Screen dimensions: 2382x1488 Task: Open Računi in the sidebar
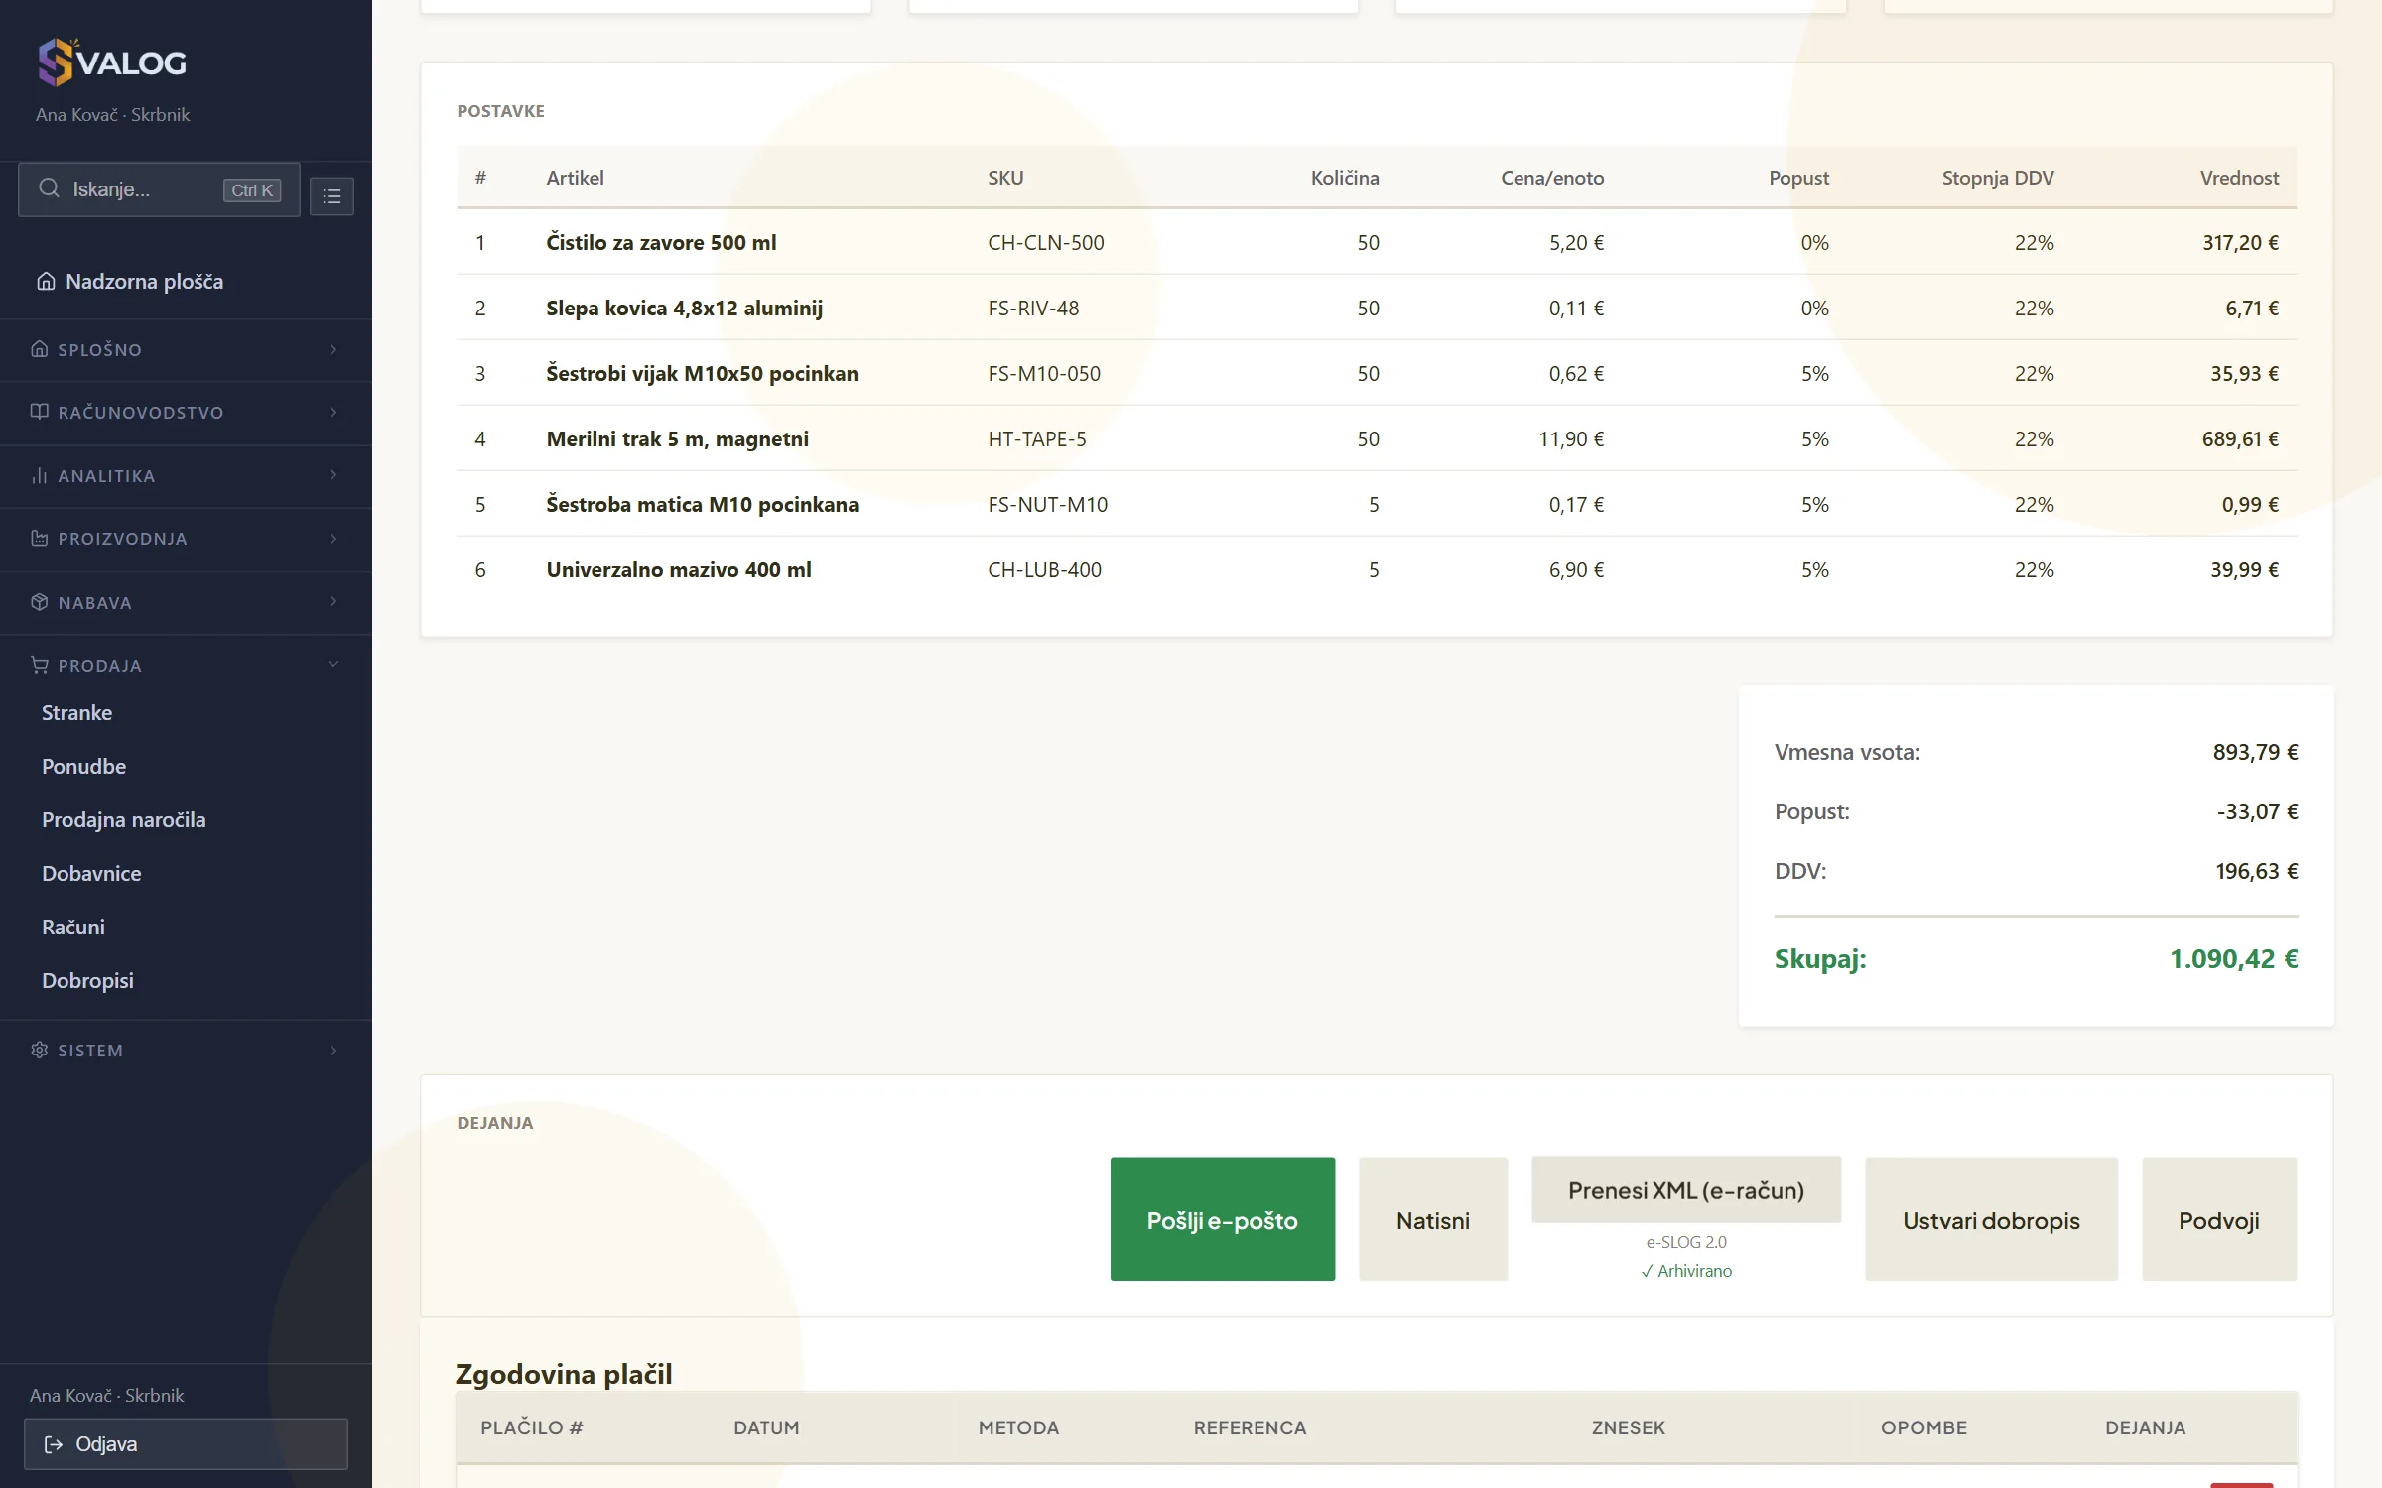pyautogui.click(x=73, y=927)
